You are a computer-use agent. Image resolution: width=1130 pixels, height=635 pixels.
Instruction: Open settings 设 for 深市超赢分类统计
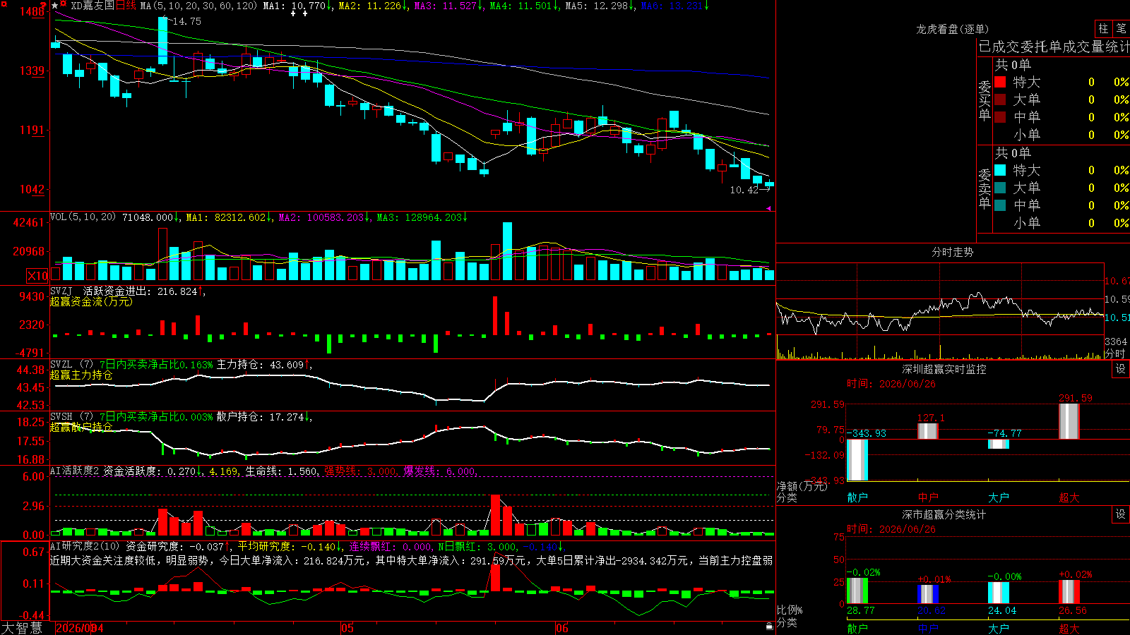[x=1121, y=514]
